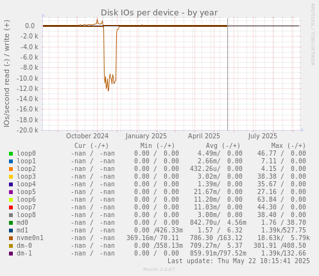
Task: Click the loop6 lime color swatch
Action: pos(11,200)
